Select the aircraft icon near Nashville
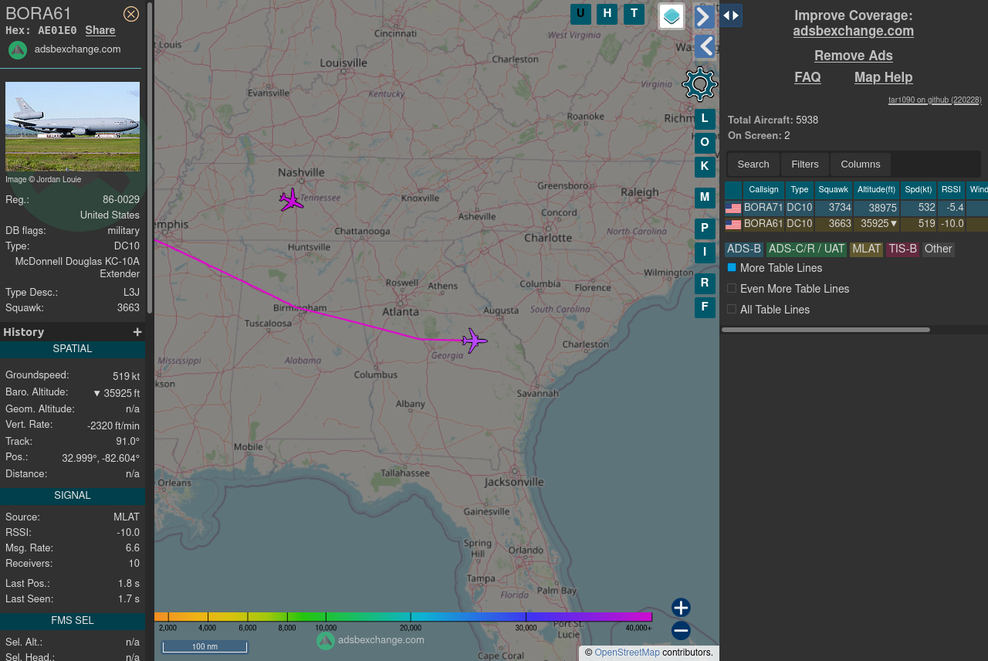Image resolution: width=988 pixels, height=661 pixels. click(x=291, y=200)
